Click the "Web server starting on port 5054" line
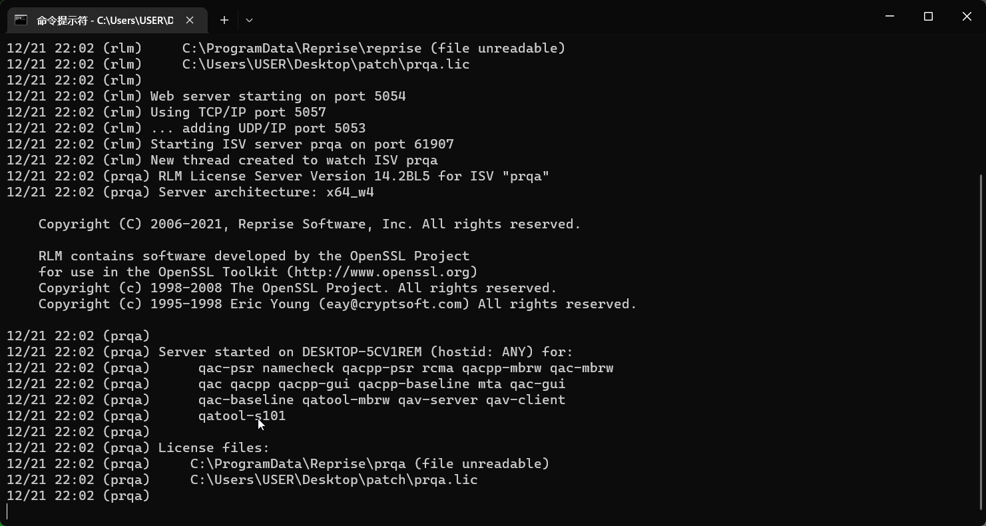This screenshot has width=986, height=526. (278, 96)
